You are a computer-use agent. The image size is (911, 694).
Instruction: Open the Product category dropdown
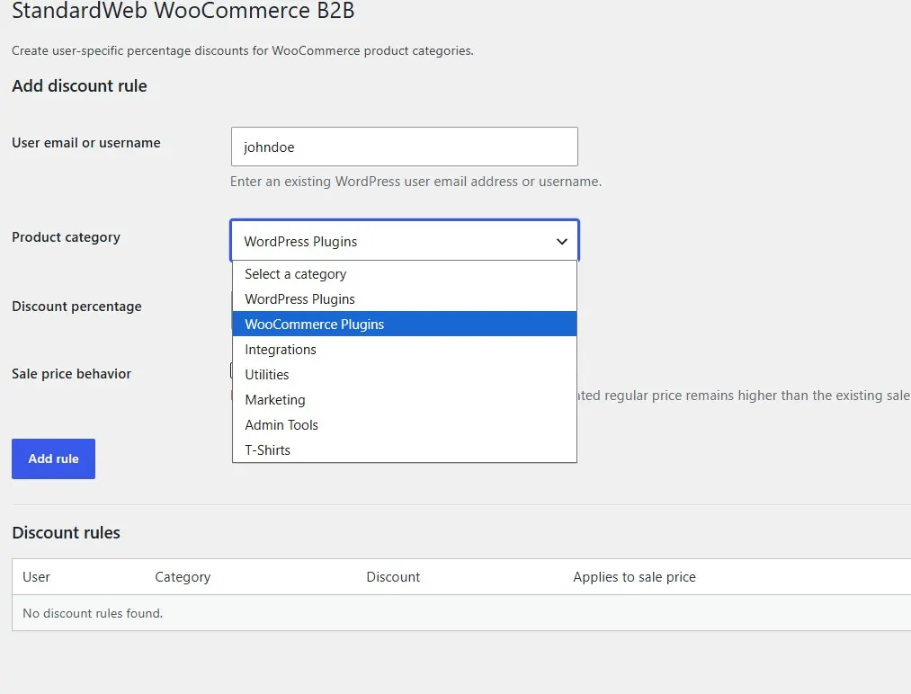click(x=405, y=241)
